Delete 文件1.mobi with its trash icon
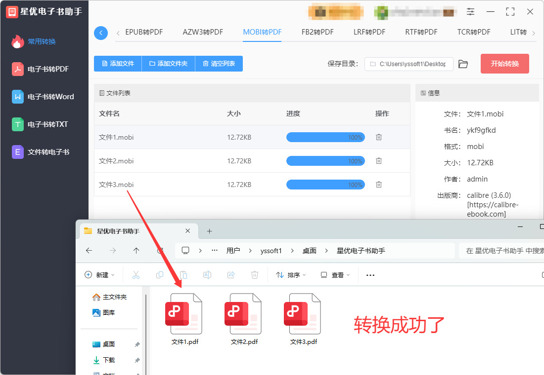544x375 pixels. click(378, 137)
